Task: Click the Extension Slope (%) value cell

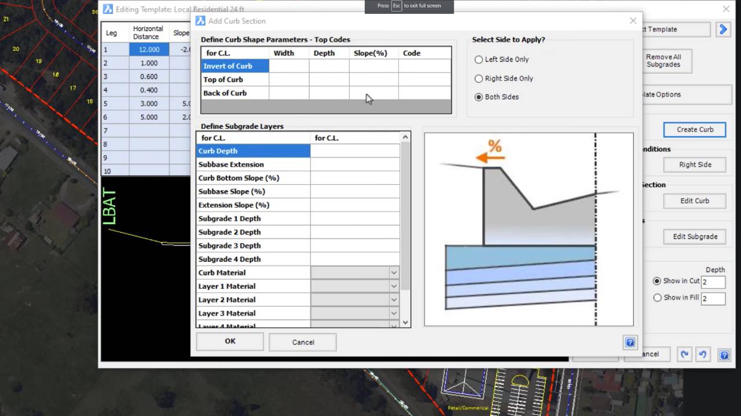Action: (355, 205)
